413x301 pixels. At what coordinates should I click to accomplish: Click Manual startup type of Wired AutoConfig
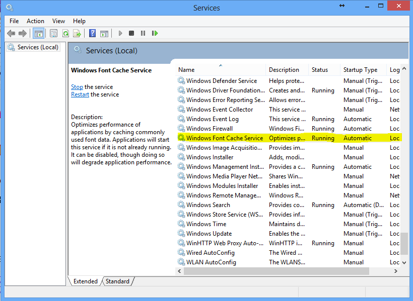(354, 253)
